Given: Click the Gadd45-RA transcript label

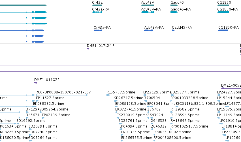Looking at the screenshot, I should pos(181,9).
